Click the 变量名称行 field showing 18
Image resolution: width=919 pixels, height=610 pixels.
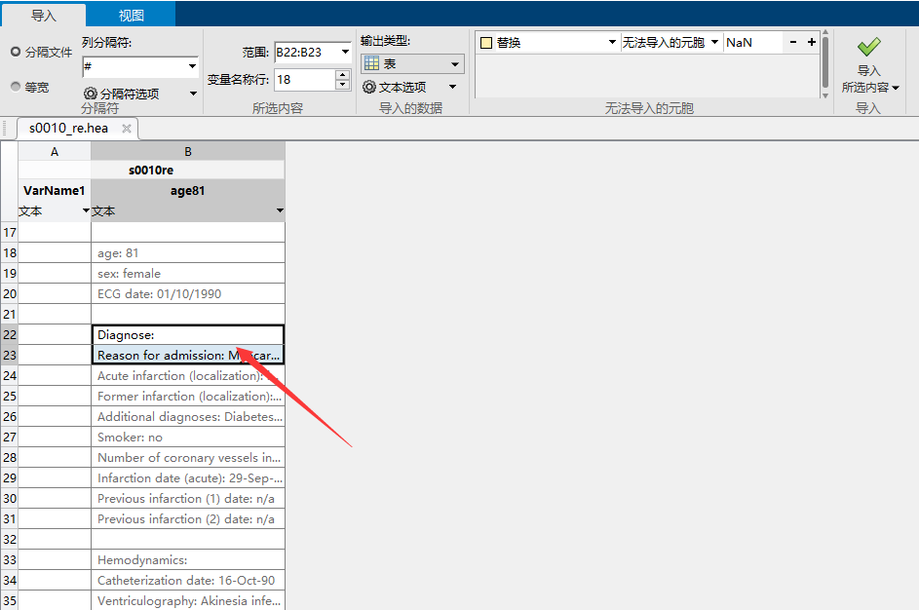click(305, 80)
